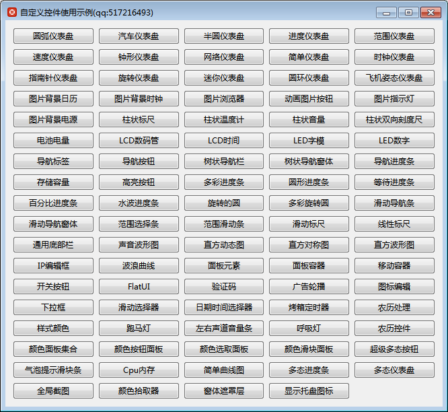Click the 声音波形图 button
Screen dimensions: 448x412
click(x=139, y=245)
